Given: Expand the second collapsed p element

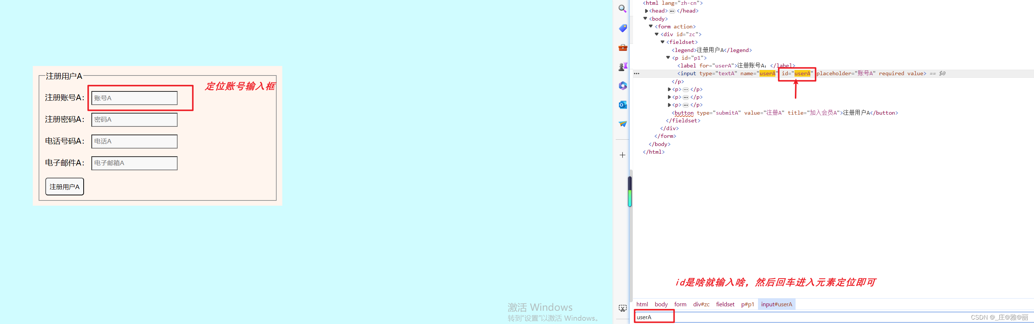Looking at the screenshot, I should tap(670, 97).
